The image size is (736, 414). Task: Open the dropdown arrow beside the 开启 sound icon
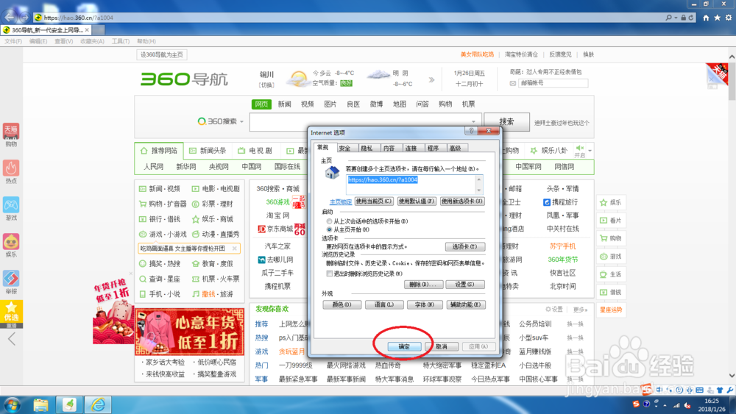pos(590,151)
